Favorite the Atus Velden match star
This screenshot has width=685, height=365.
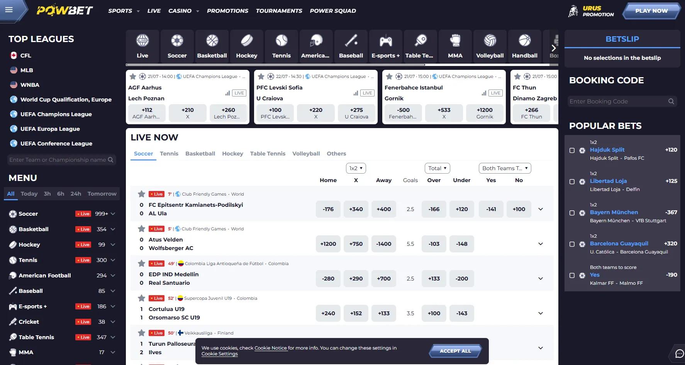pos(142,229)
